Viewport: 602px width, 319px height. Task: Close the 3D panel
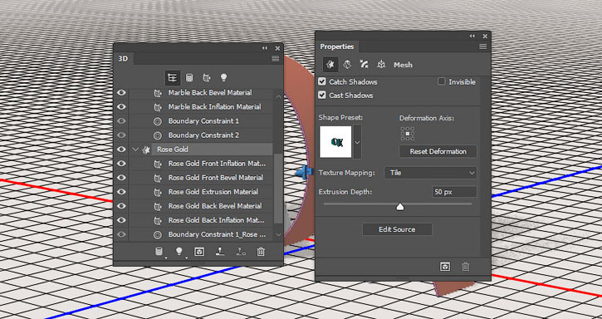(277, 48)
